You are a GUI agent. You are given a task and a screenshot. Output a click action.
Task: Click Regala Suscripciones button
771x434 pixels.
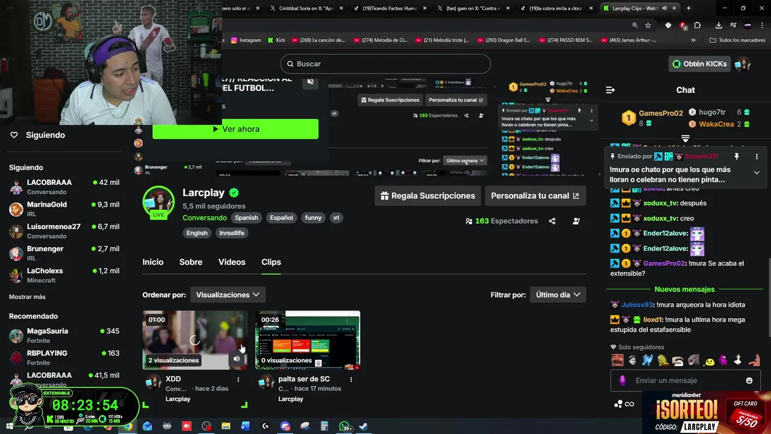point(428,196)
